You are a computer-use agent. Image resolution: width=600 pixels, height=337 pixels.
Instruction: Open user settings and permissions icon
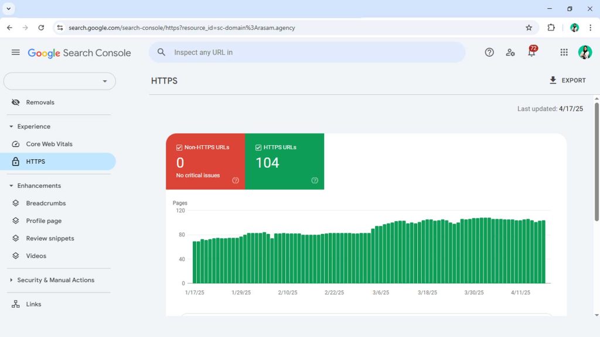[x=510, y=52]
